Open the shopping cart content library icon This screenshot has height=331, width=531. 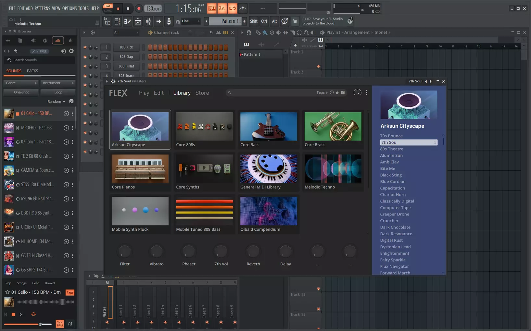295,21
